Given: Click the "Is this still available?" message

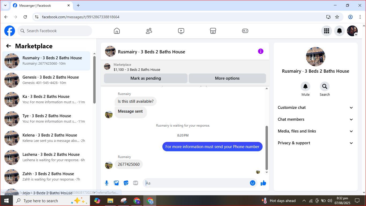Looking at the screenshot, I should click(x=136, y=101).
